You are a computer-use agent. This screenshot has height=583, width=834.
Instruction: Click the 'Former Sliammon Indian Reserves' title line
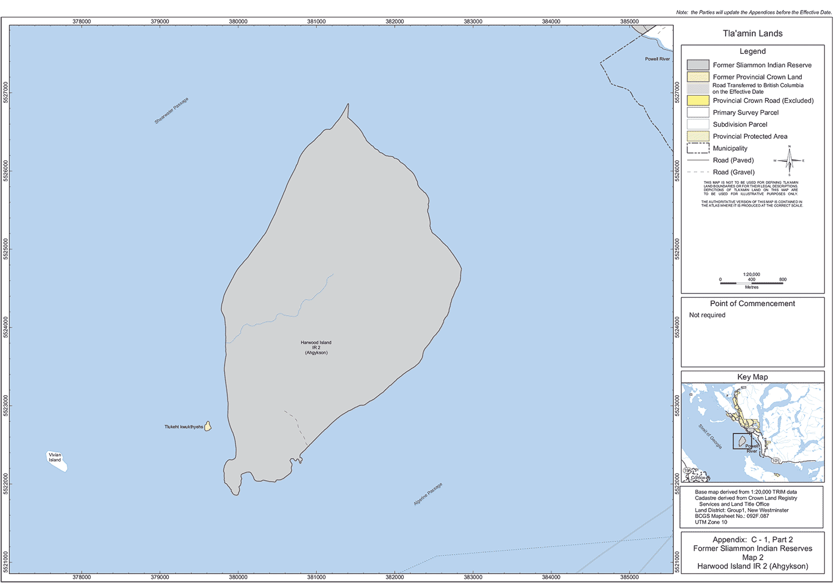tap(753, 549)
